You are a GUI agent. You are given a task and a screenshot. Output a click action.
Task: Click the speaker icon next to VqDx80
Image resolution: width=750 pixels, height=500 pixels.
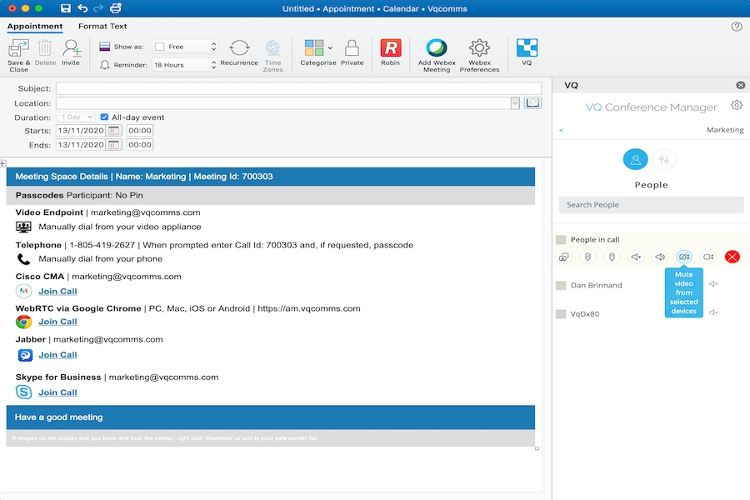713,312
